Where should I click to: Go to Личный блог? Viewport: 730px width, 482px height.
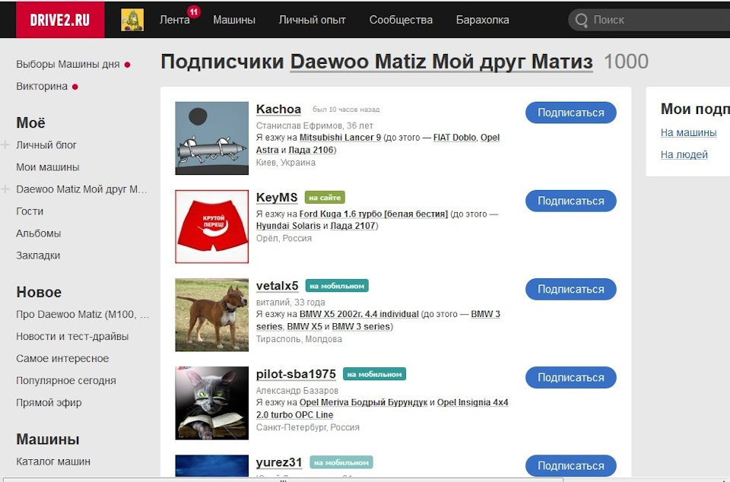(x=46, y=145)
